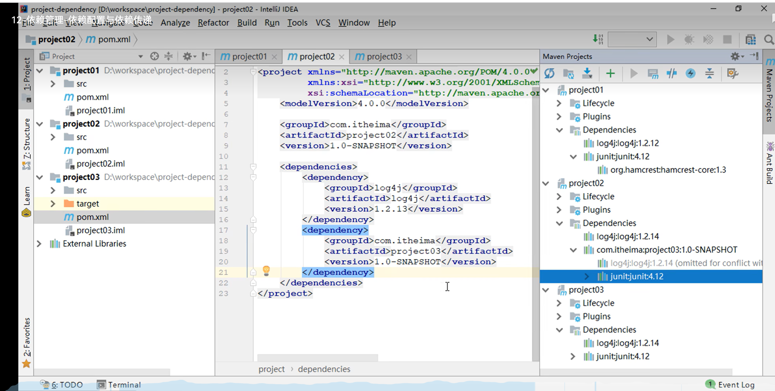The height and width of the screenshot is (391, 775).
Task: Toggle Maven Offline Mode icon
Action: point(672,74)
